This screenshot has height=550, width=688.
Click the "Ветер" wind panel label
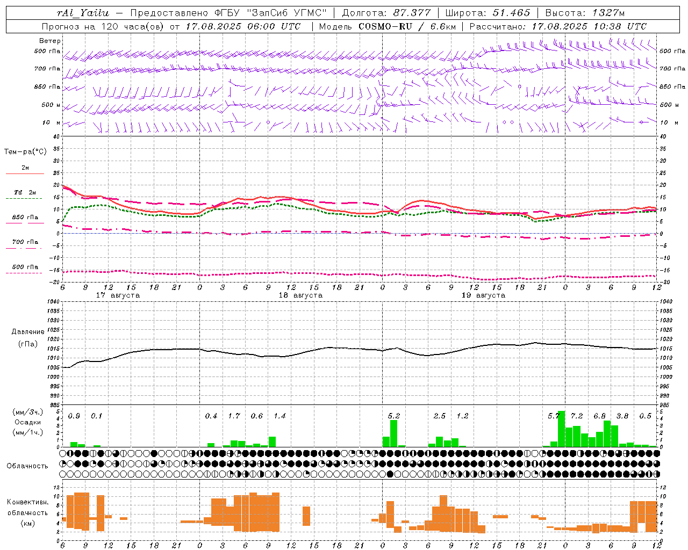pyautogui.click(x=50, y=41)
